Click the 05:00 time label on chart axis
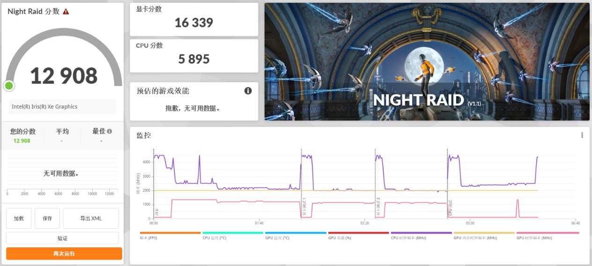The height and width of the screenshot is (266, 592). point(470,223)
